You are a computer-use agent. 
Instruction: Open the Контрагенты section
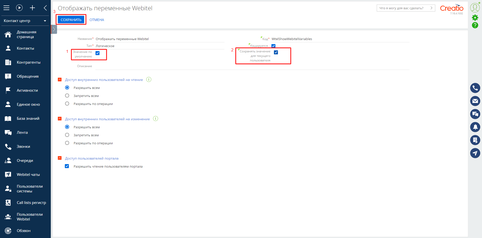[25, 62]
